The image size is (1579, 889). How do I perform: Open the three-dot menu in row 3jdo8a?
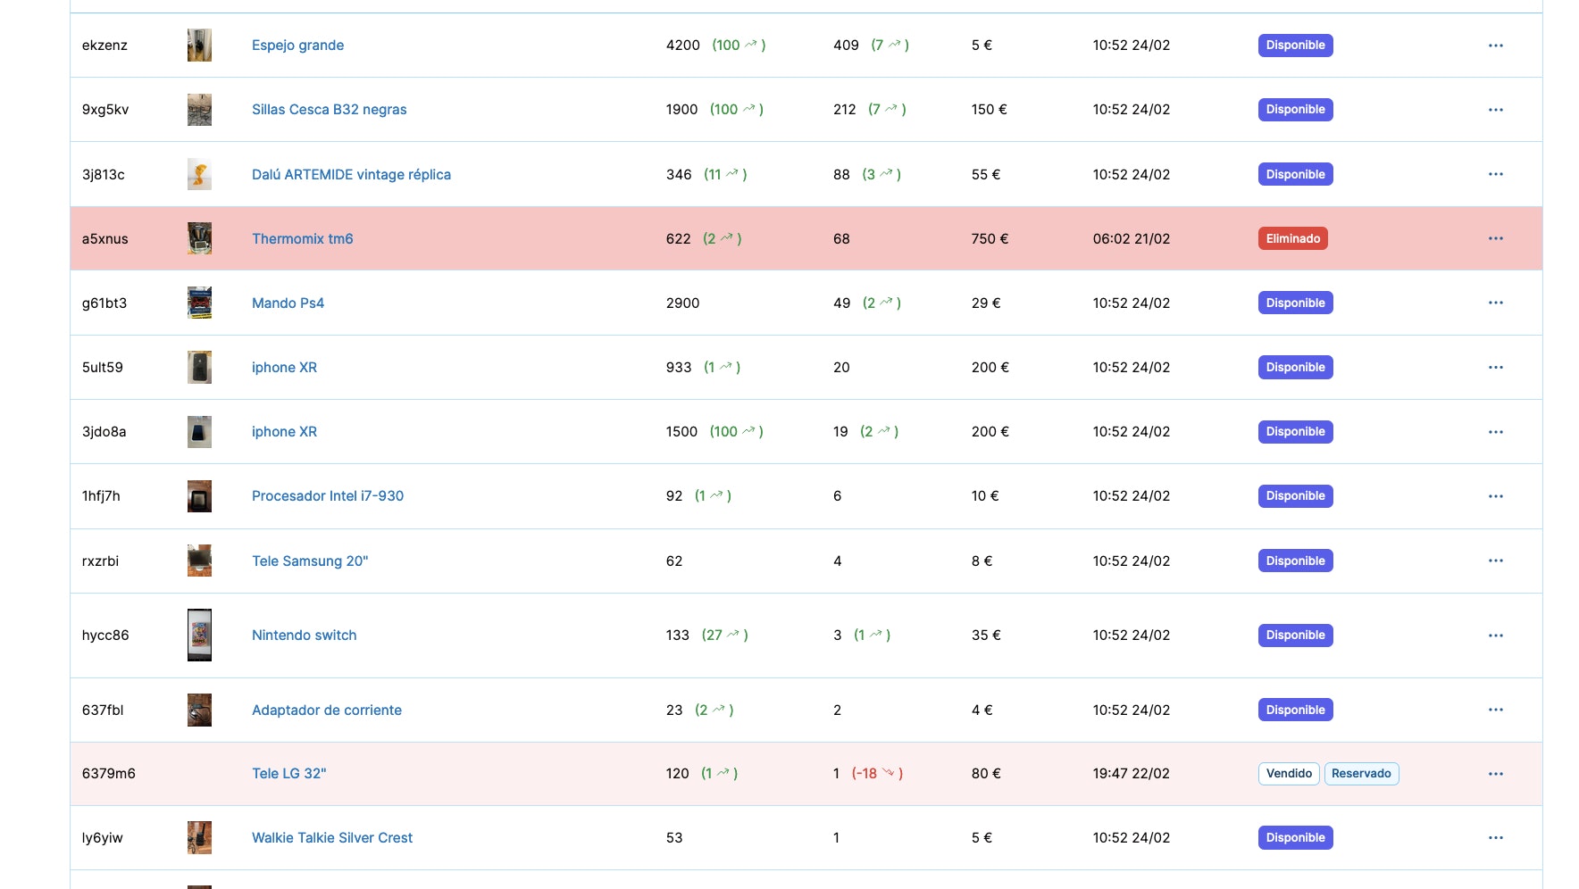1496,432
